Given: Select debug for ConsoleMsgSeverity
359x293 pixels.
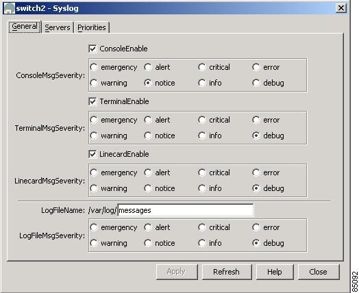Looking at the screenshot, I should tap(256, 83).
